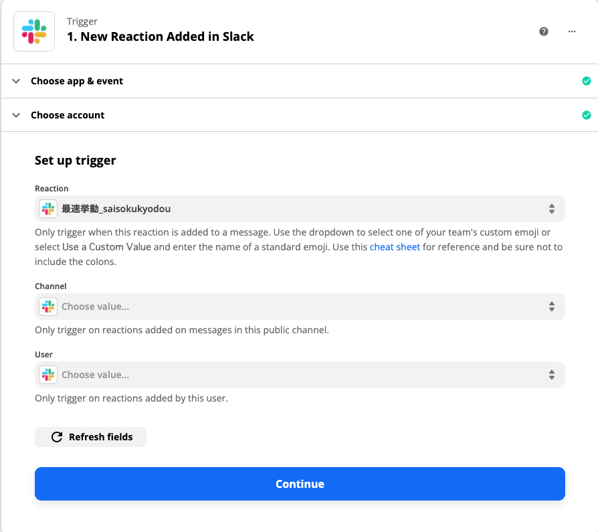Collapse the Choose account section

16,114
